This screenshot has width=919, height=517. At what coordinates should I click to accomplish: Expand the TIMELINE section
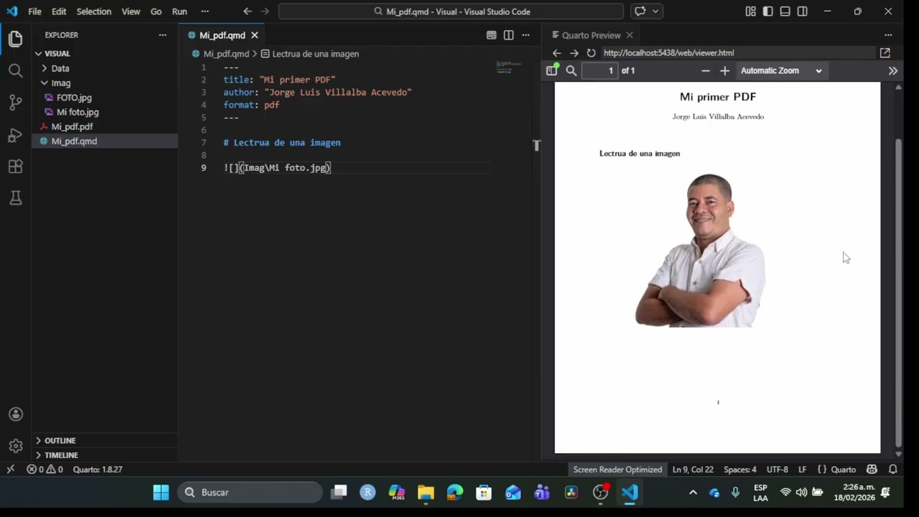click(61, 455)
